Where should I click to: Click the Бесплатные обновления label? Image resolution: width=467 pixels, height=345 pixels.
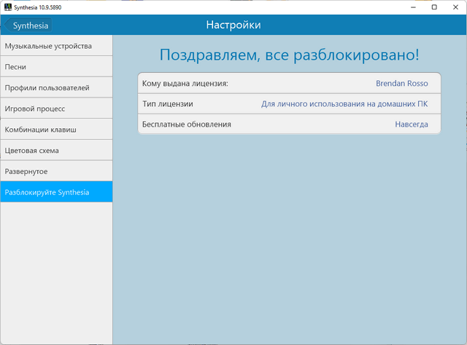pyautogui.click(x=187, y=124)
